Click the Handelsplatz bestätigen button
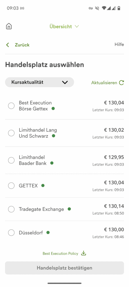The image size is (129, 287). pos(64,268)
